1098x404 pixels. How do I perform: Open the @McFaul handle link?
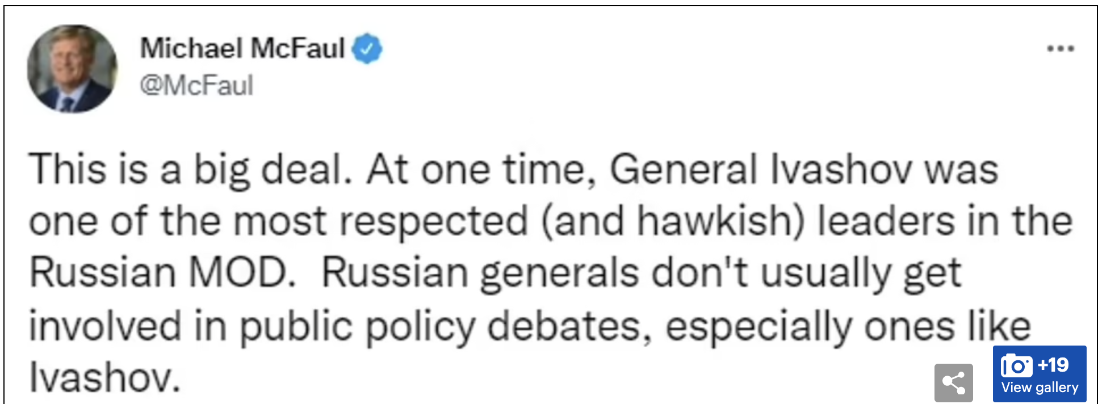(x=196, y=86)
